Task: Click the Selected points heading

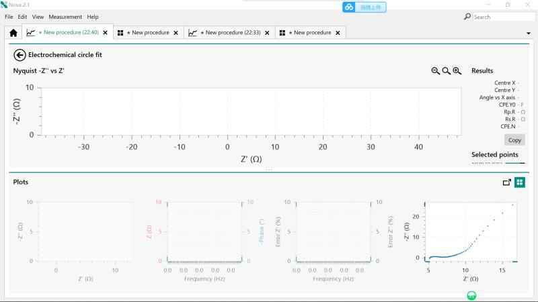Action: 495,155
